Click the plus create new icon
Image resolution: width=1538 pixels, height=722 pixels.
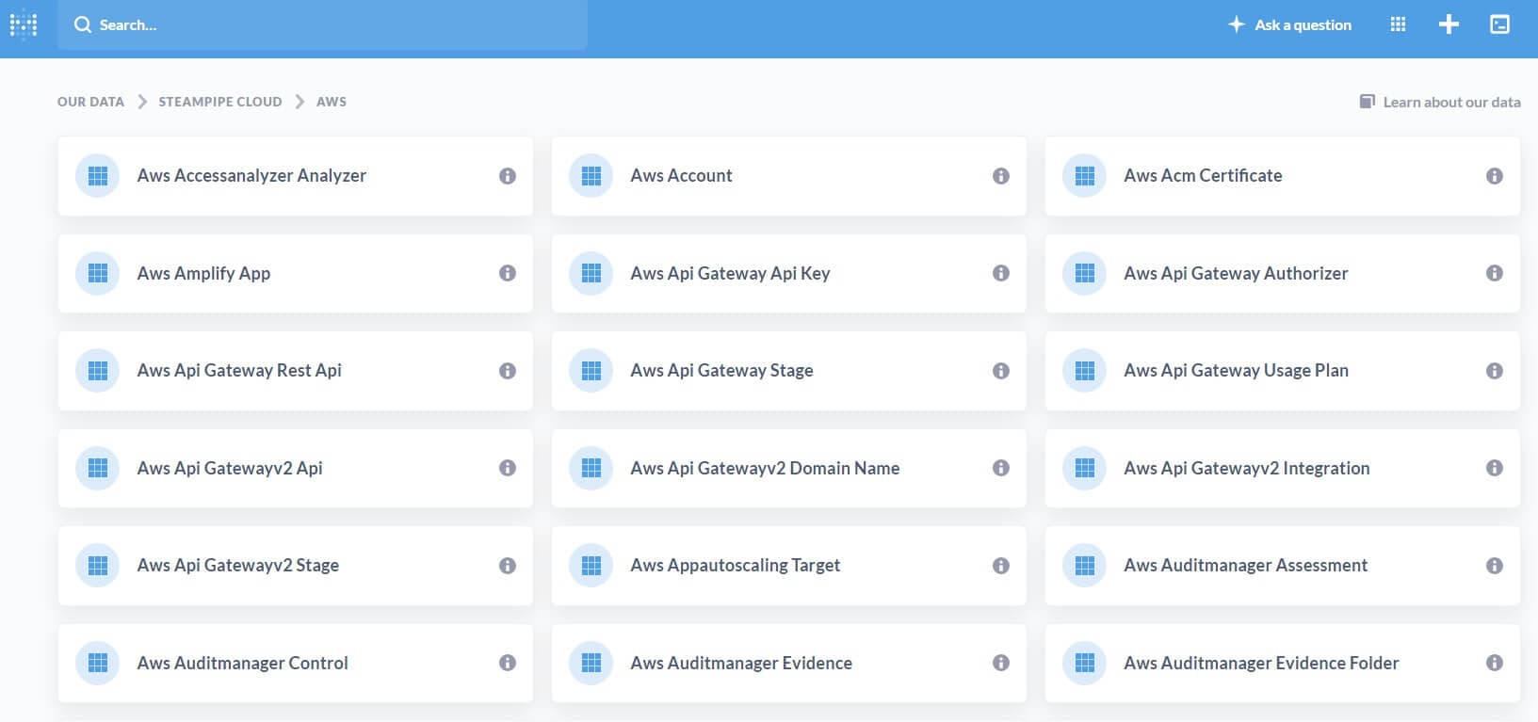tap(1449, 25)
